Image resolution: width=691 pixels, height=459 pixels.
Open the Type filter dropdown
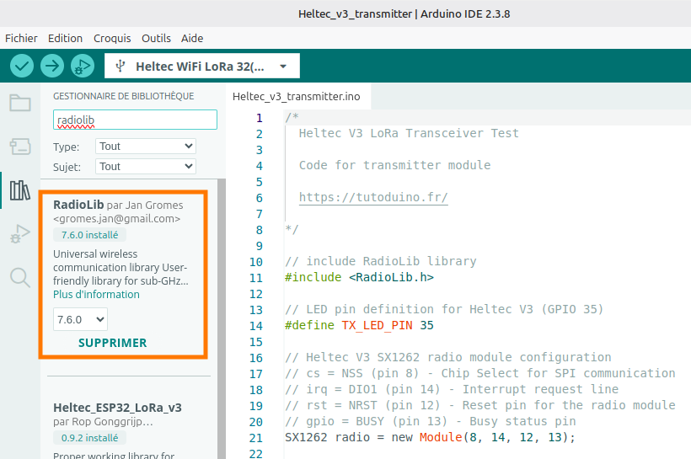coord(146,147)
